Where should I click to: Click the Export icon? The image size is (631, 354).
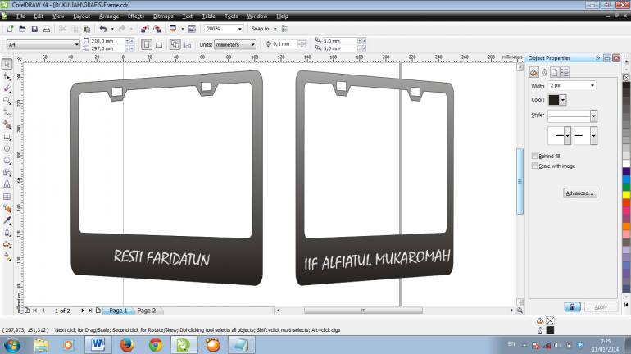[157, 29]
